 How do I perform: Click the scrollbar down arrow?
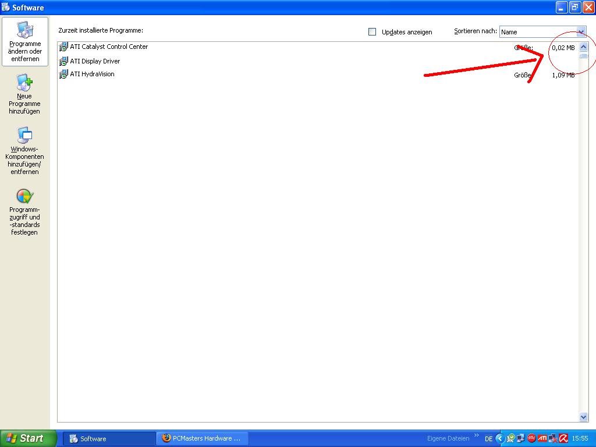[x=583, y=417]
